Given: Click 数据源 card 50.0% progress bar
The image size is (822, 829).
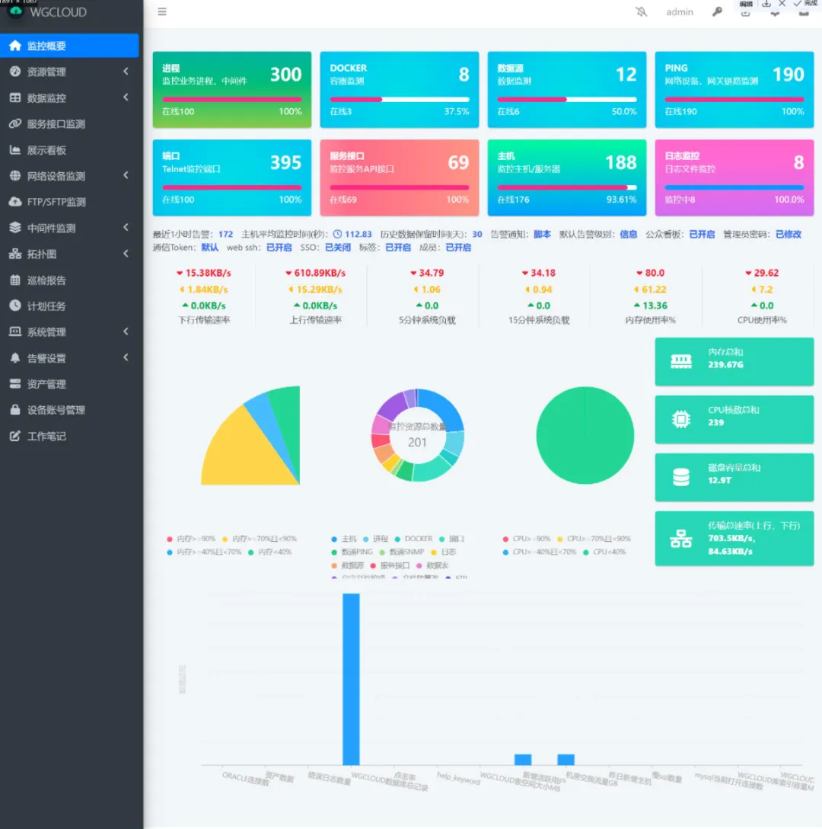Looking at the screenshot, I should point(567,99).
